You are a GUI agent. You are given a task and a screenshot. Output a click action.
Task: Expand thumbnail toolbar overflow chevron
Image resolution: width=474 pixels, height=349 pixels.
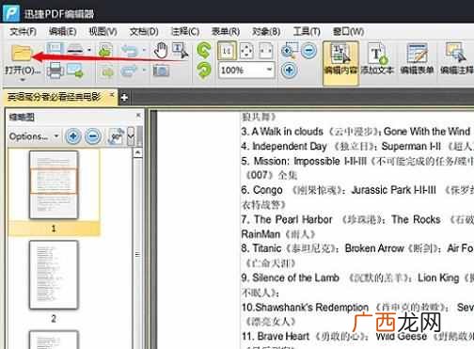point(131,136)
